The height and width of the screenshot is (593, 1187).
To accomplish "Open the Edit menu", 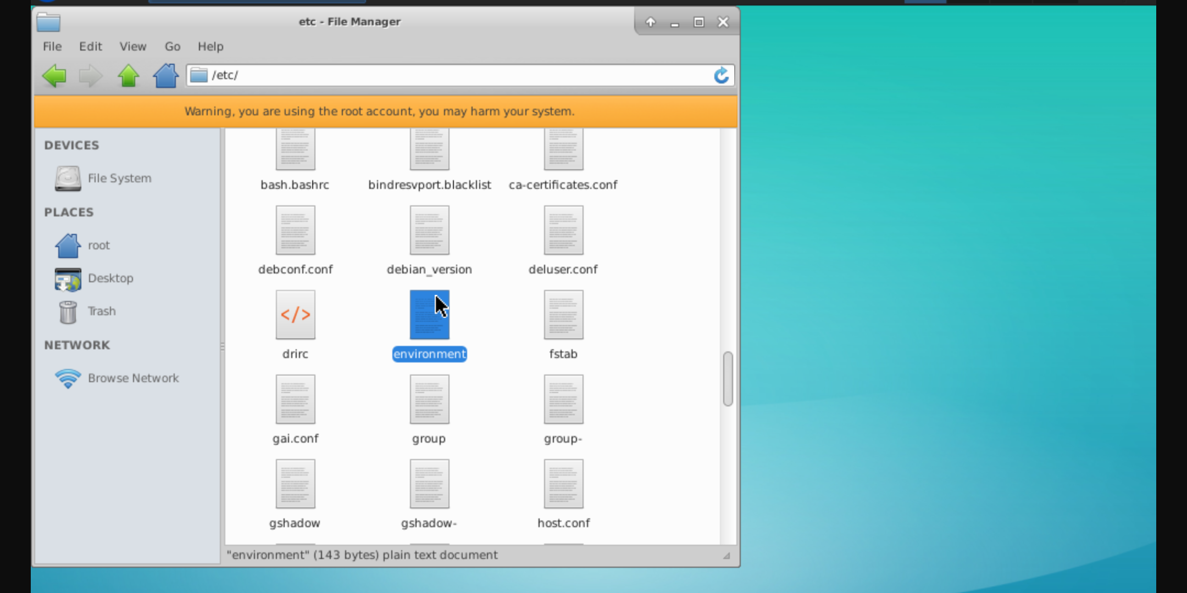I will 90,46.
